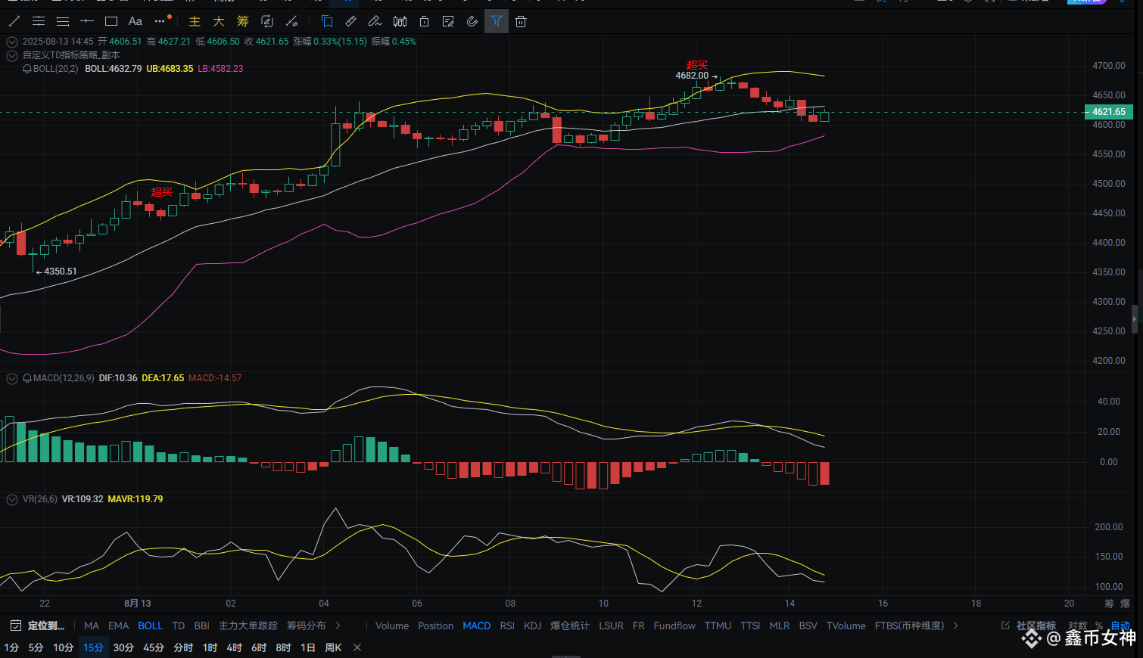Switch to the 30分 timeframe tab
The width and height of the screenshot is (1143, 658).
(x=123, y=647)
